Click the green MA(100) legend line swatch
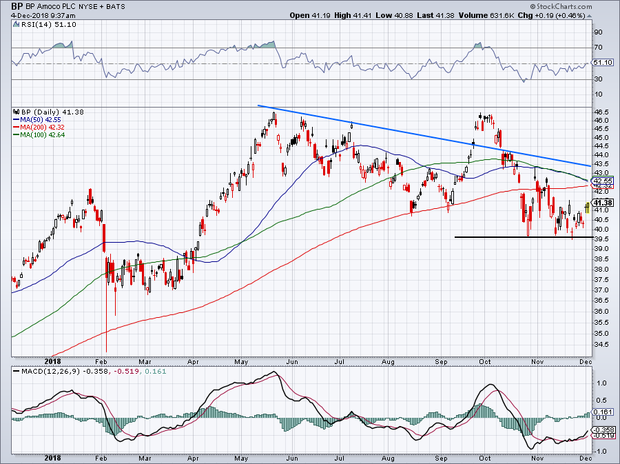Viewport: 620px width, 464px height. click(17, 134)
